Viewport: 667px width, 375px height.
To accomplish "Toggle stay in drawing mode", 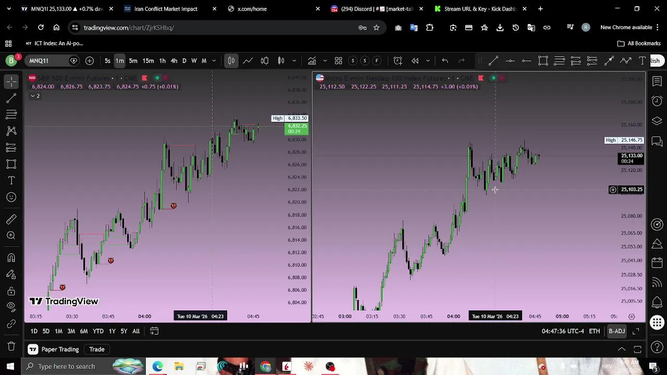I will point(11,274).
